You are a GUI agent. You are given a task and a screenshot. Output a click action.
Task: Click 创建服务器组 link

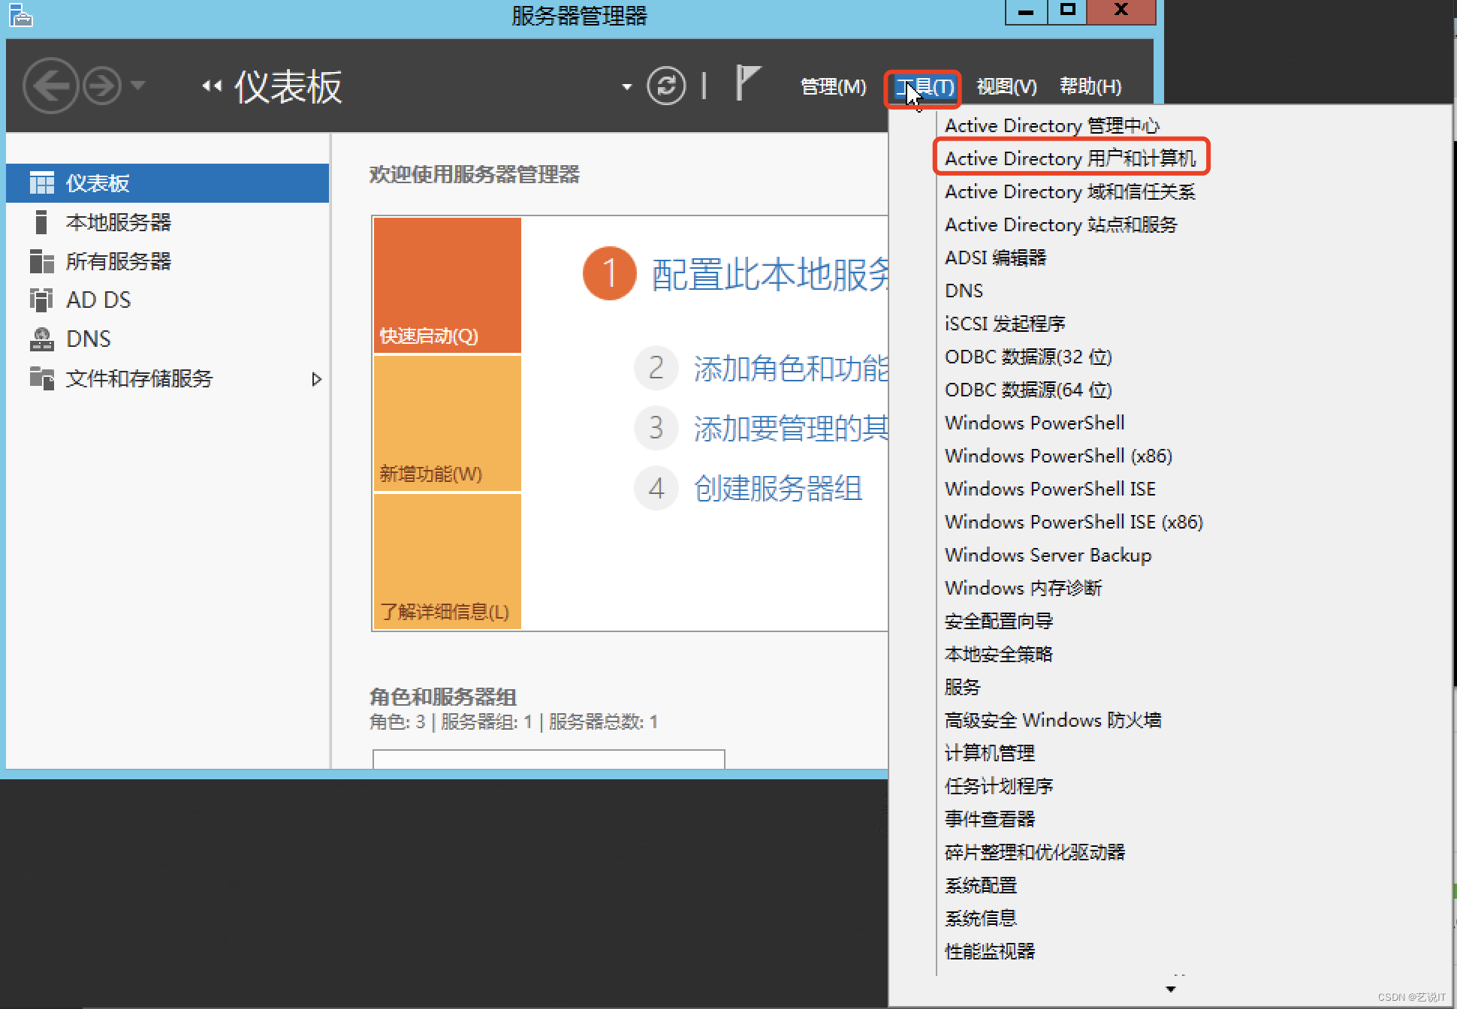[x=778, y=489]
